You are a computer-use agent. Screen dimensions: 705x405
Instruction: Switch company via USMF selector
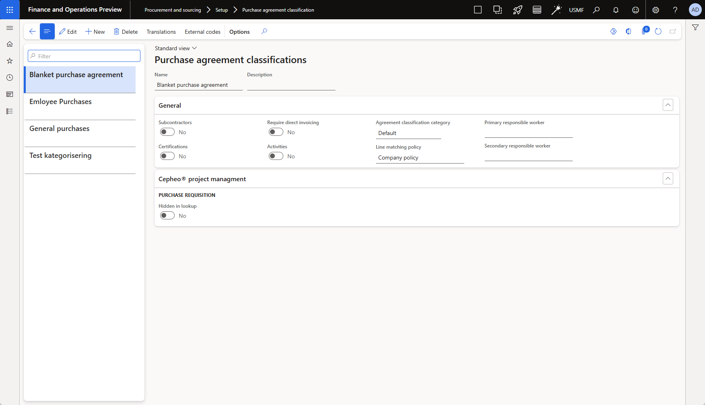[576, 10]
